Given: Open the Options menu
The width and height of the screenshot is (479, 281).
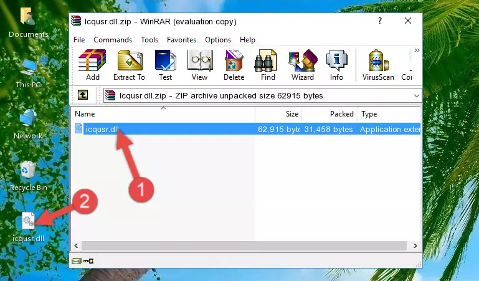Looking at the screenshot, I should (x=218, y=40).
